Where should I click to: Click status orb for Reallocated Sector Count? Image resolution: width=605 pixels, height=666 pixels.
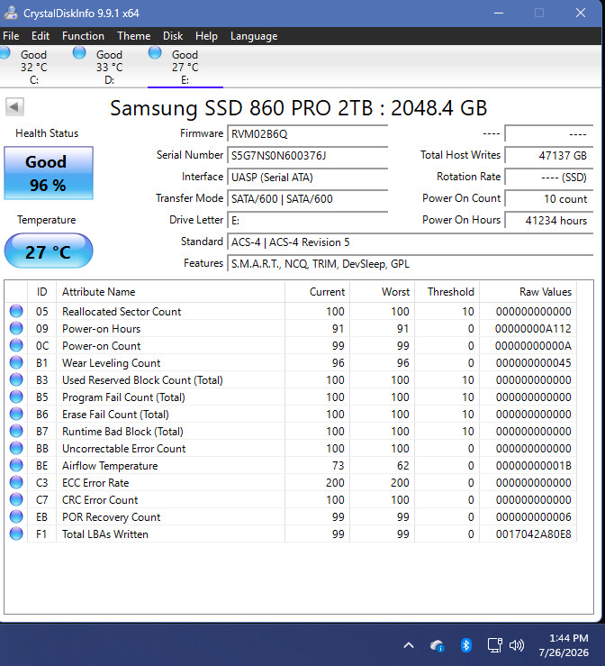point(16,311)
